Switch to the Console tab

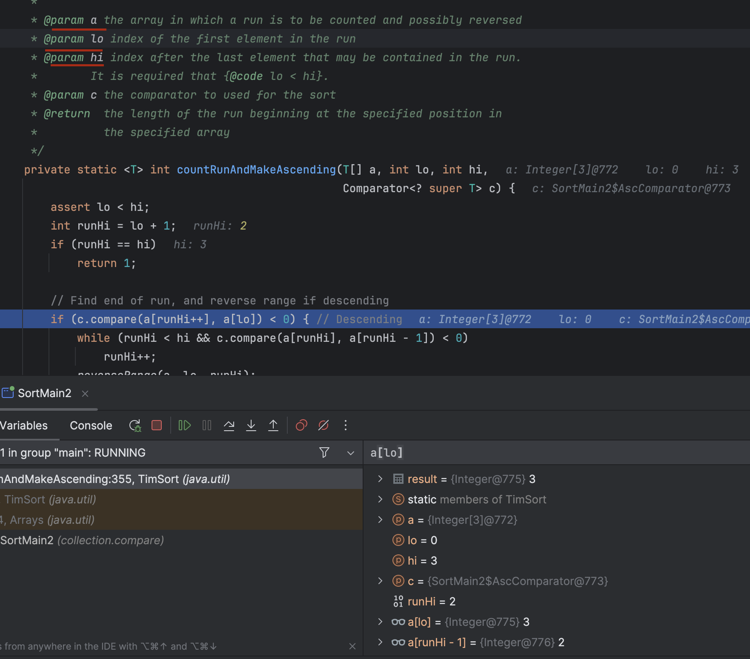(91, 426)
